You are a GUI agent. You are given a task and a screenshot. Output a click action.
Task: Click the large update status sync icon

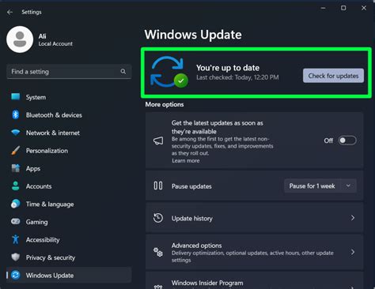click(x=169, y=72)
